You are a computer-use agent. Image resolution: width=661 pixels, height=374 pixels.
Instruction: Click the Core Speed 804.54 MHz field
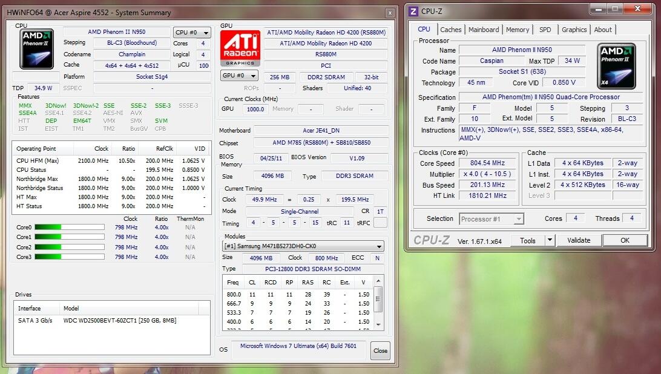coord(487,163)
